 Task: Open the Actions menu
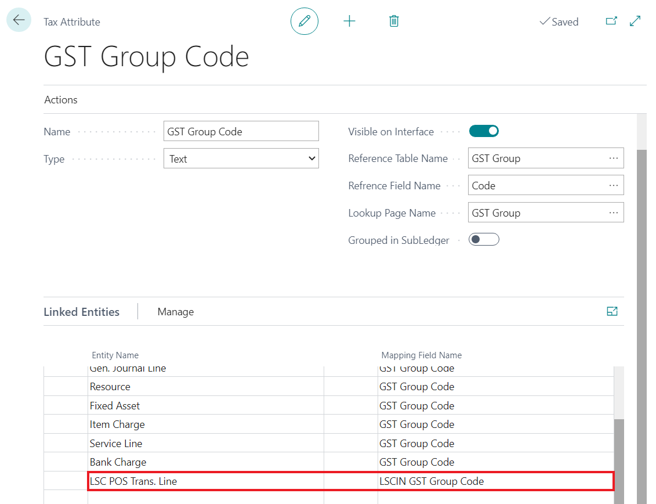click(x=61, y=100)
